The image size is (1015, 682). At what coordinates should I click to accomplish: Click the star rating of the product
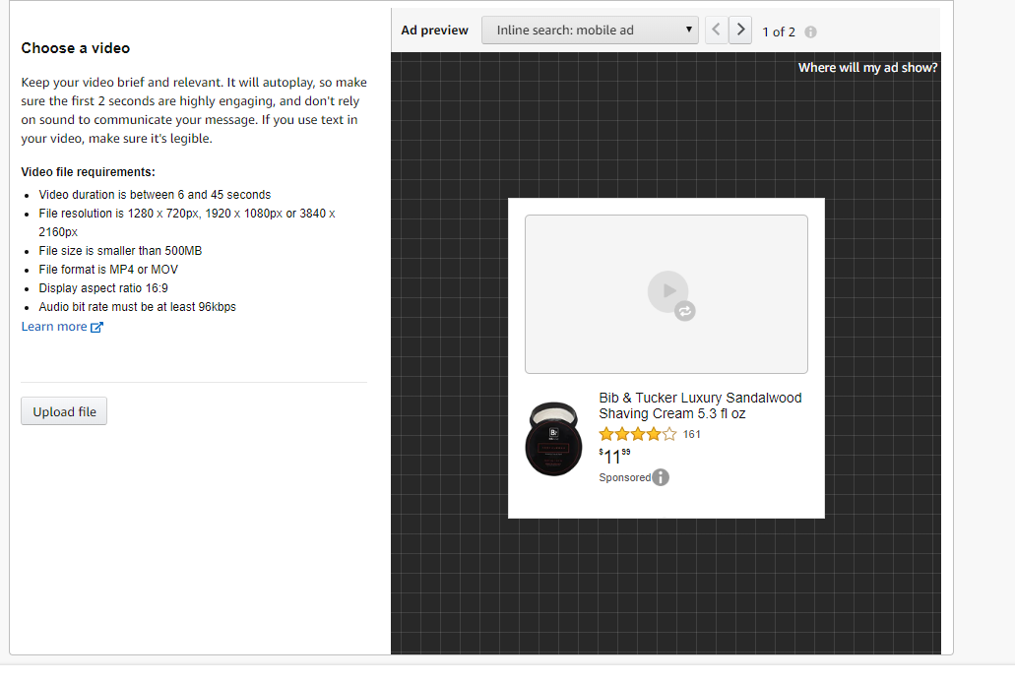point(638,434)
